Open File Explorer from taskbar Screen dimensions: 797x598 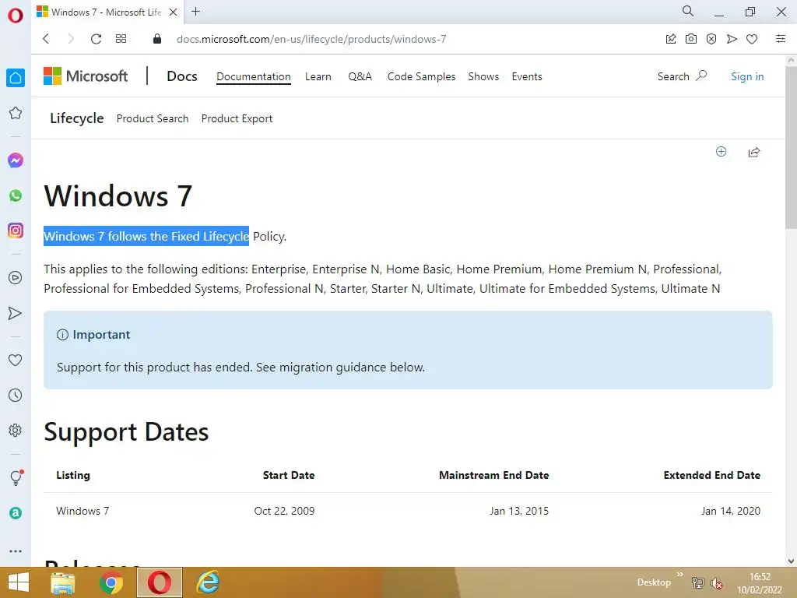click(x=63, y=582)
